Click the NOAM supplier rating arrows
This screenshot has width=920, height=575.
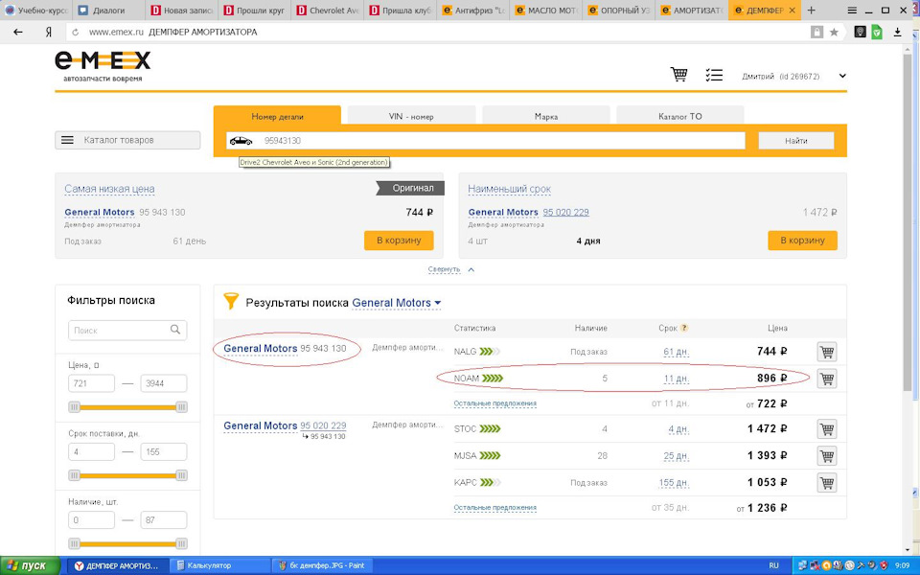coord(493,379)
